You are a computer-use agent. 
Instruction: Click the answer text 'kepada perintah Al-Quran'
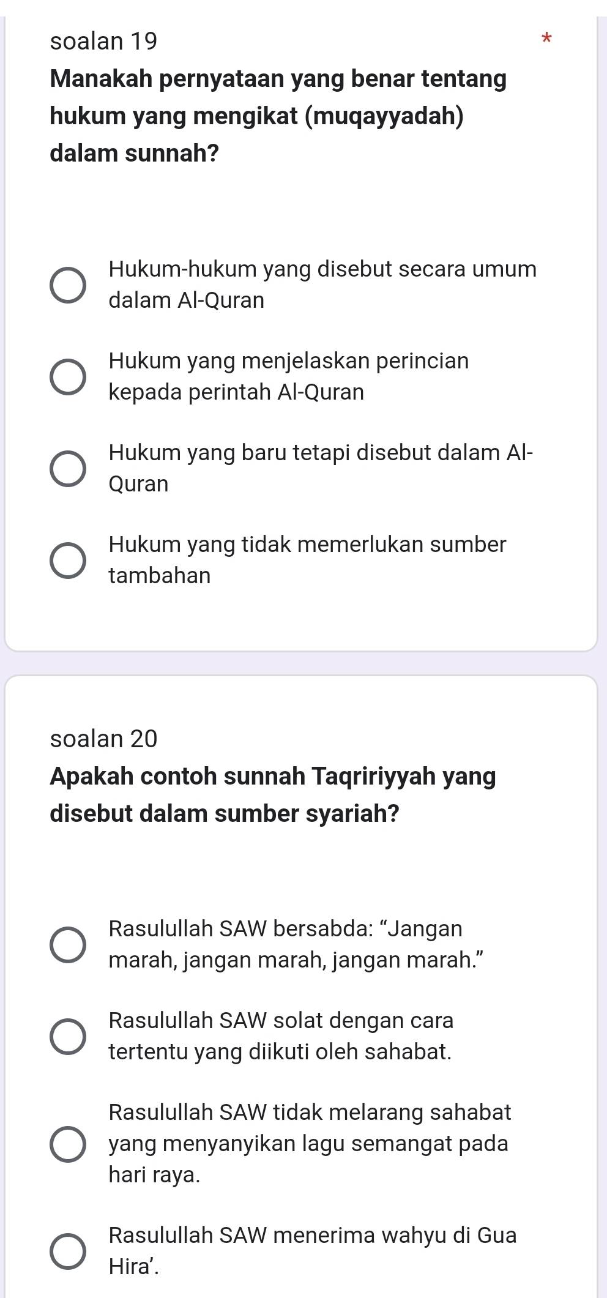tap(236, 392)
